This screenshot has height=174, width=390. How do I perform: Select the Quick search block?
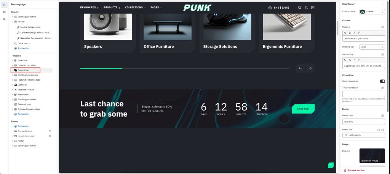coord(24,43)
